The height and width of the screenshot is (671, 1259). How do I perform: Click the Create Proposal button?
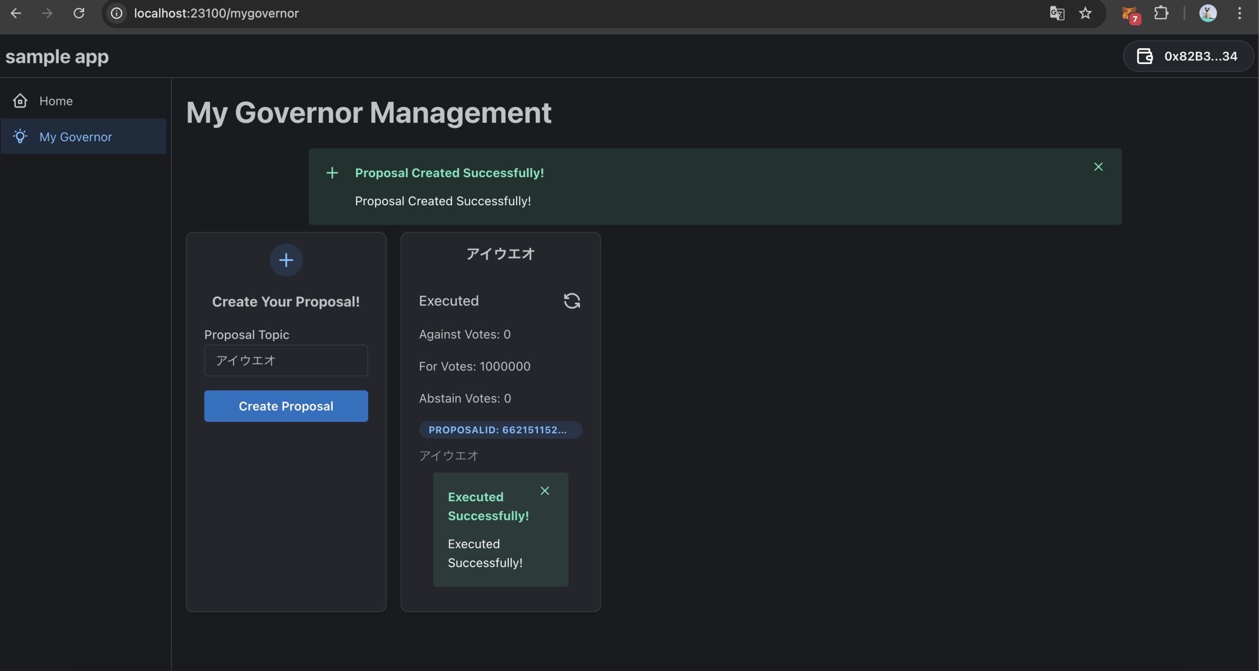[x=286, y=406]
